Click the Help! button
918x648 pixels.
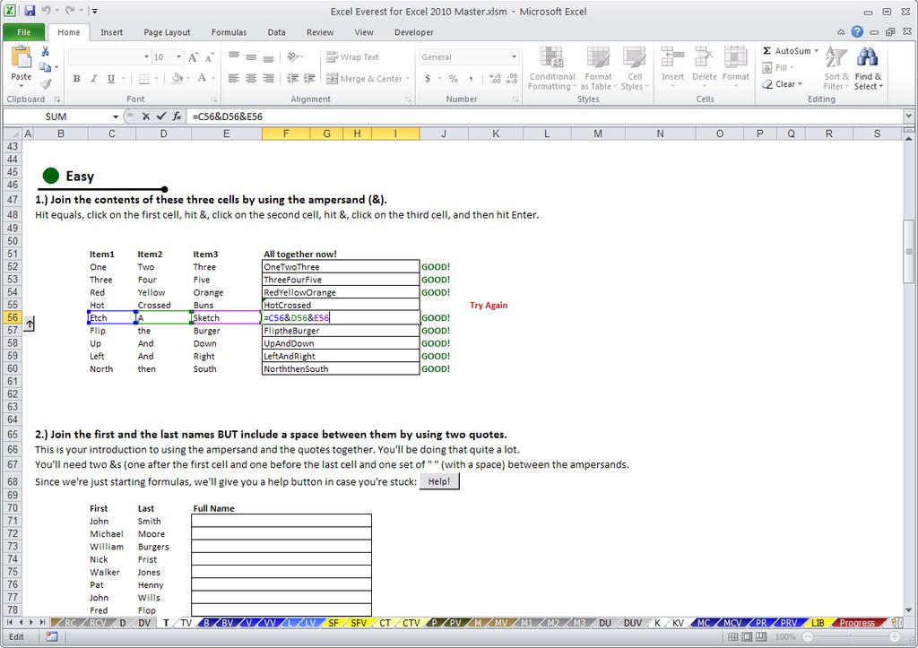point(439,481)
